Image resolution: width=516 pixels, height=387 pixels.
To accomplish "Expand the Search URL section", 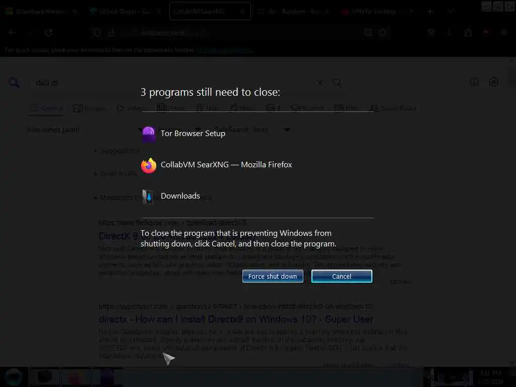I will pyautogui.click(x=115, y=174).
